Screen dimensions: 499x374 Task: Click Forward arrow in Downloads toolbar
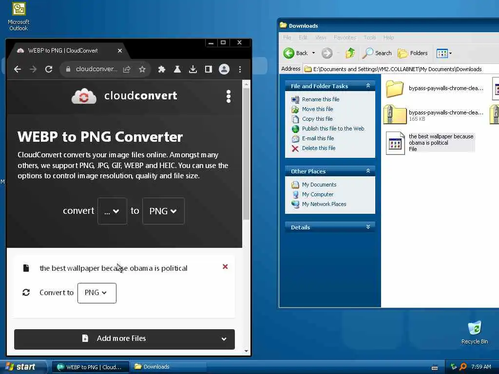point(327,53)
